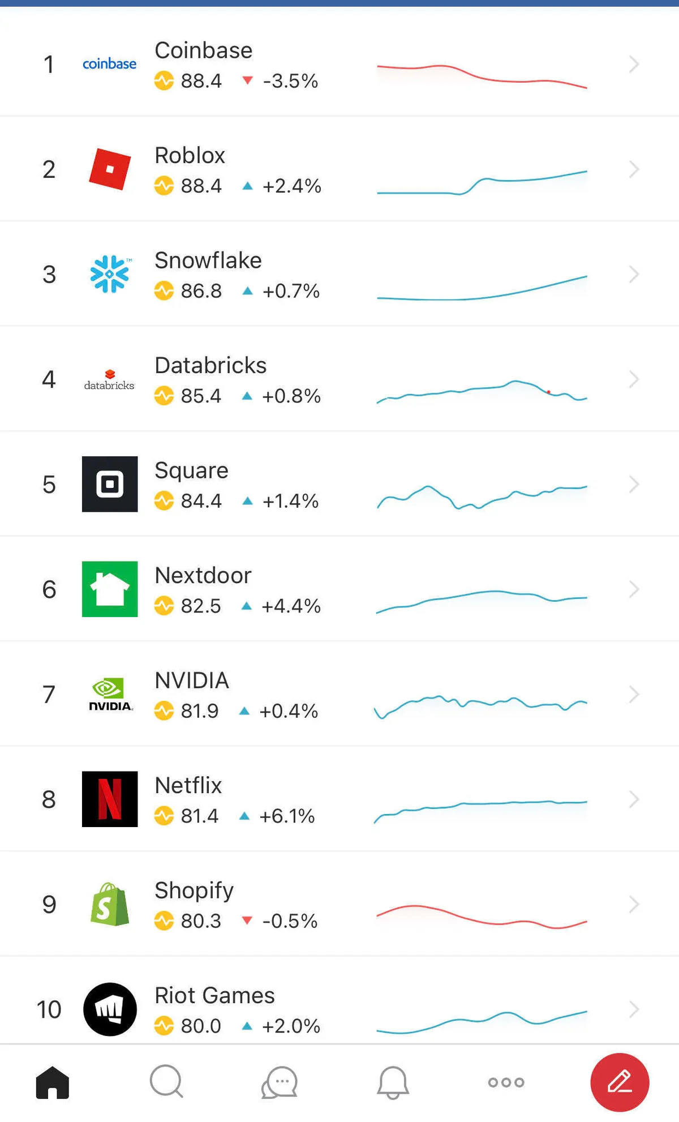
Task: Open the chat messages tab
Action: (x=280, y=1082)
